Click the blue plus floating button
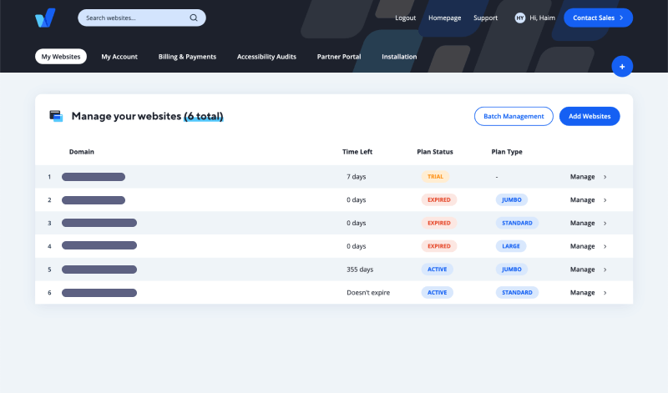The image size is (668, 393). 622,67
